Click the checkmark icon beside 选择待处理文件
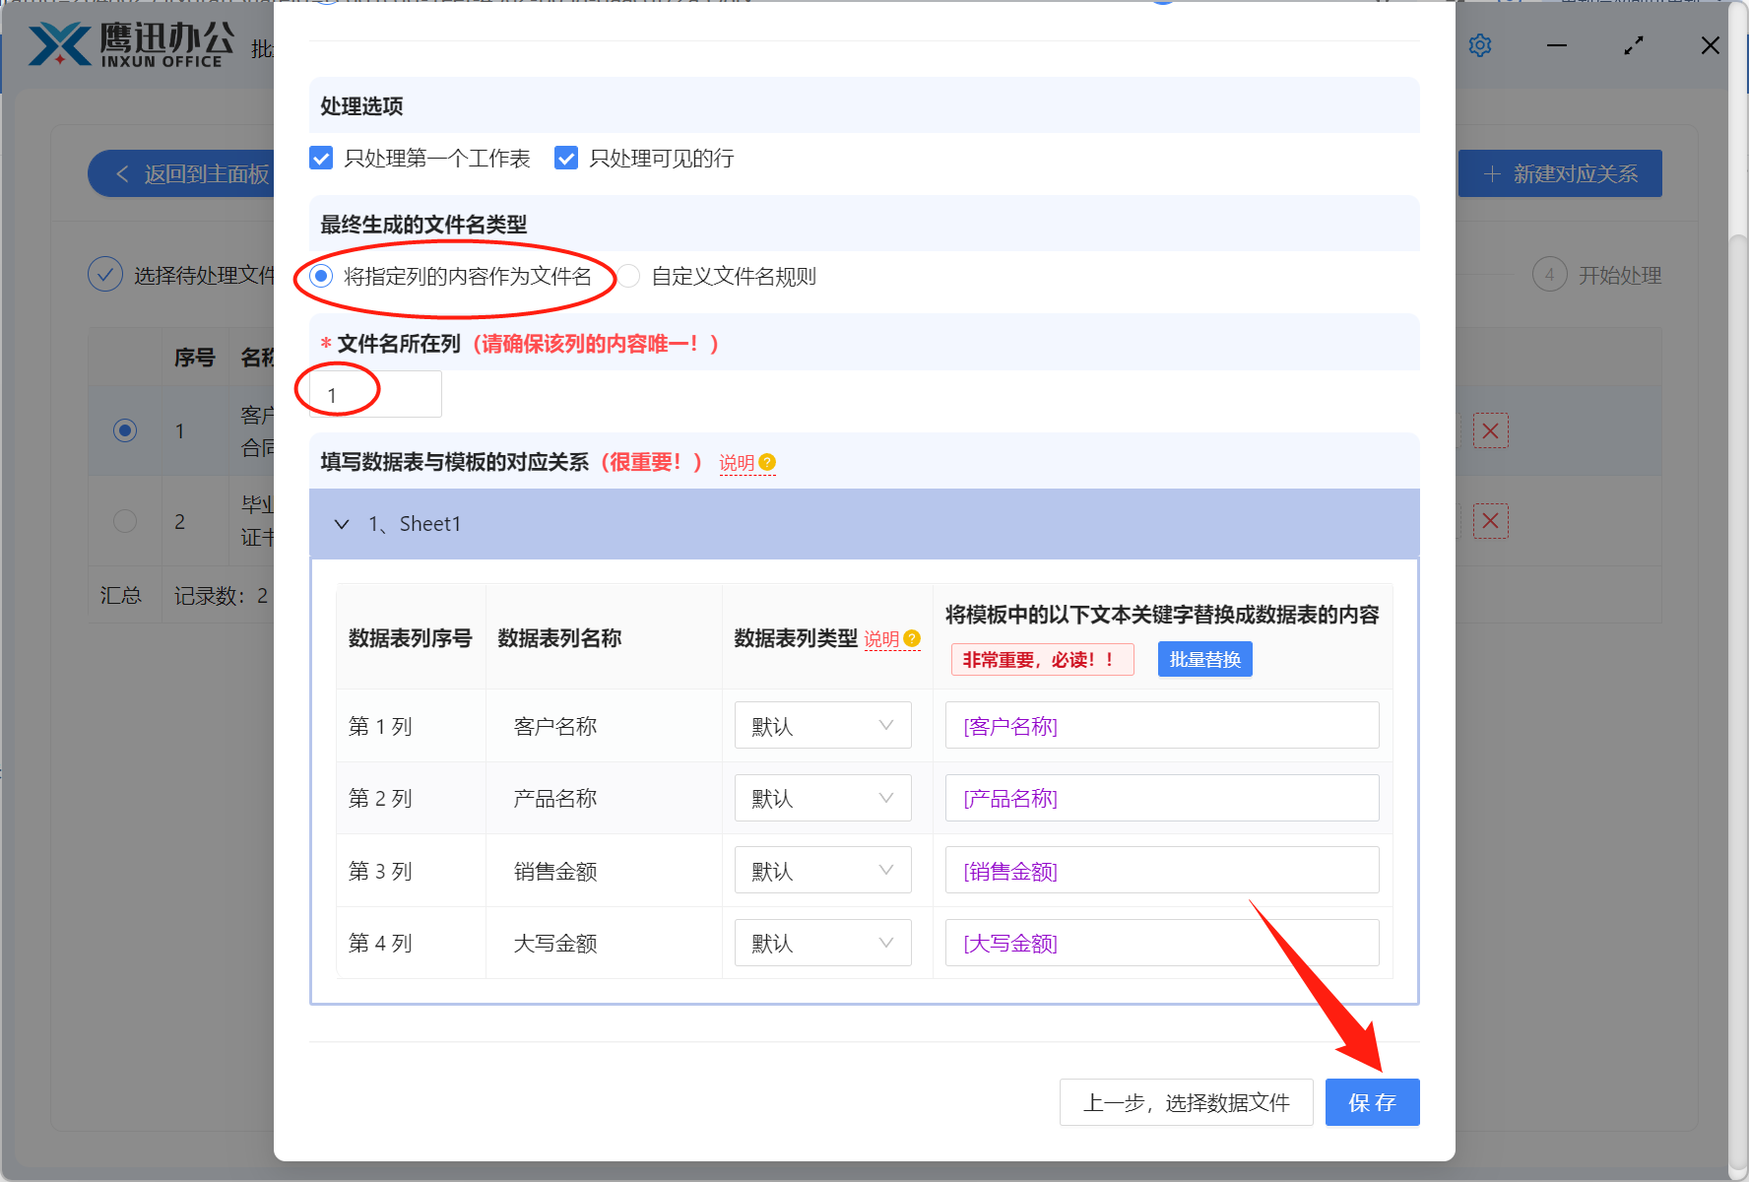Image resolution: width=1749 pixels, height=1182 pixels. [105, 274]
